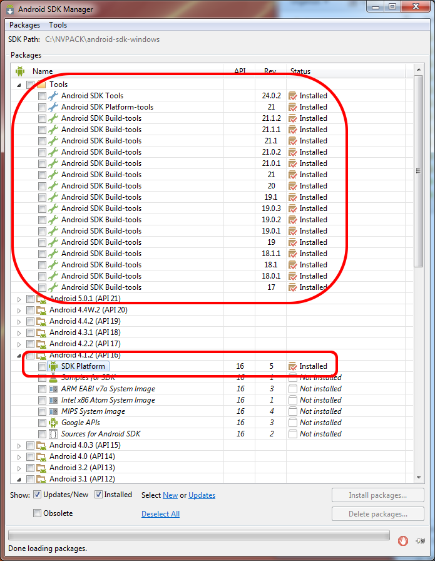Viewport: 435px width, 561px height.
Task: Click the scrollbar up arrow
Action: click(x=419, y=69)
